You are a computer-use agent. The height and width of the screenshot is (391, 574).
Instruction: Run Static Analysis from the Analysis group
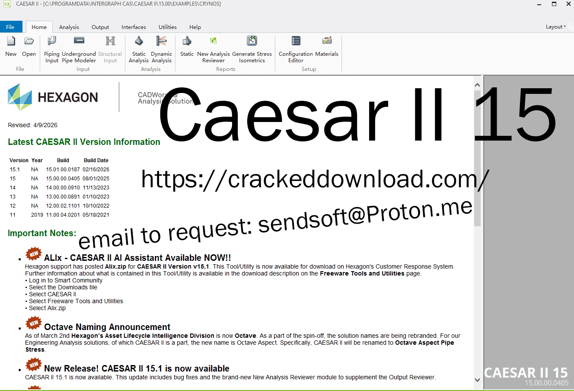click(x=139, y=50)
